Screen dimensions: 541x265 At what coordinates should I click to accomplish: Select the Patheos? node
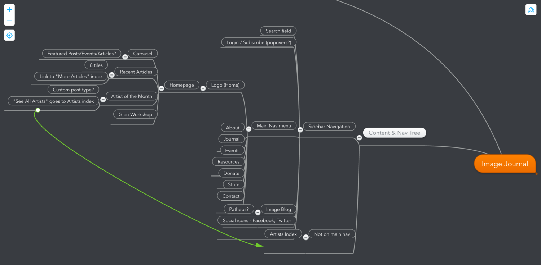pos(239,209)
